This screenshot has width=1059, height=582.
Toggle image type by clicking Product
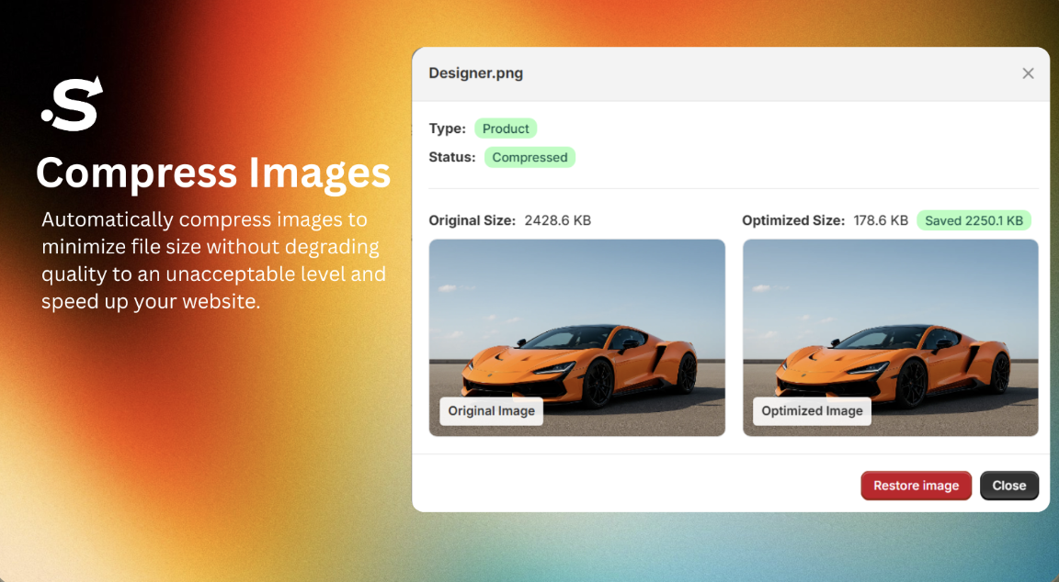coord(505,128)
